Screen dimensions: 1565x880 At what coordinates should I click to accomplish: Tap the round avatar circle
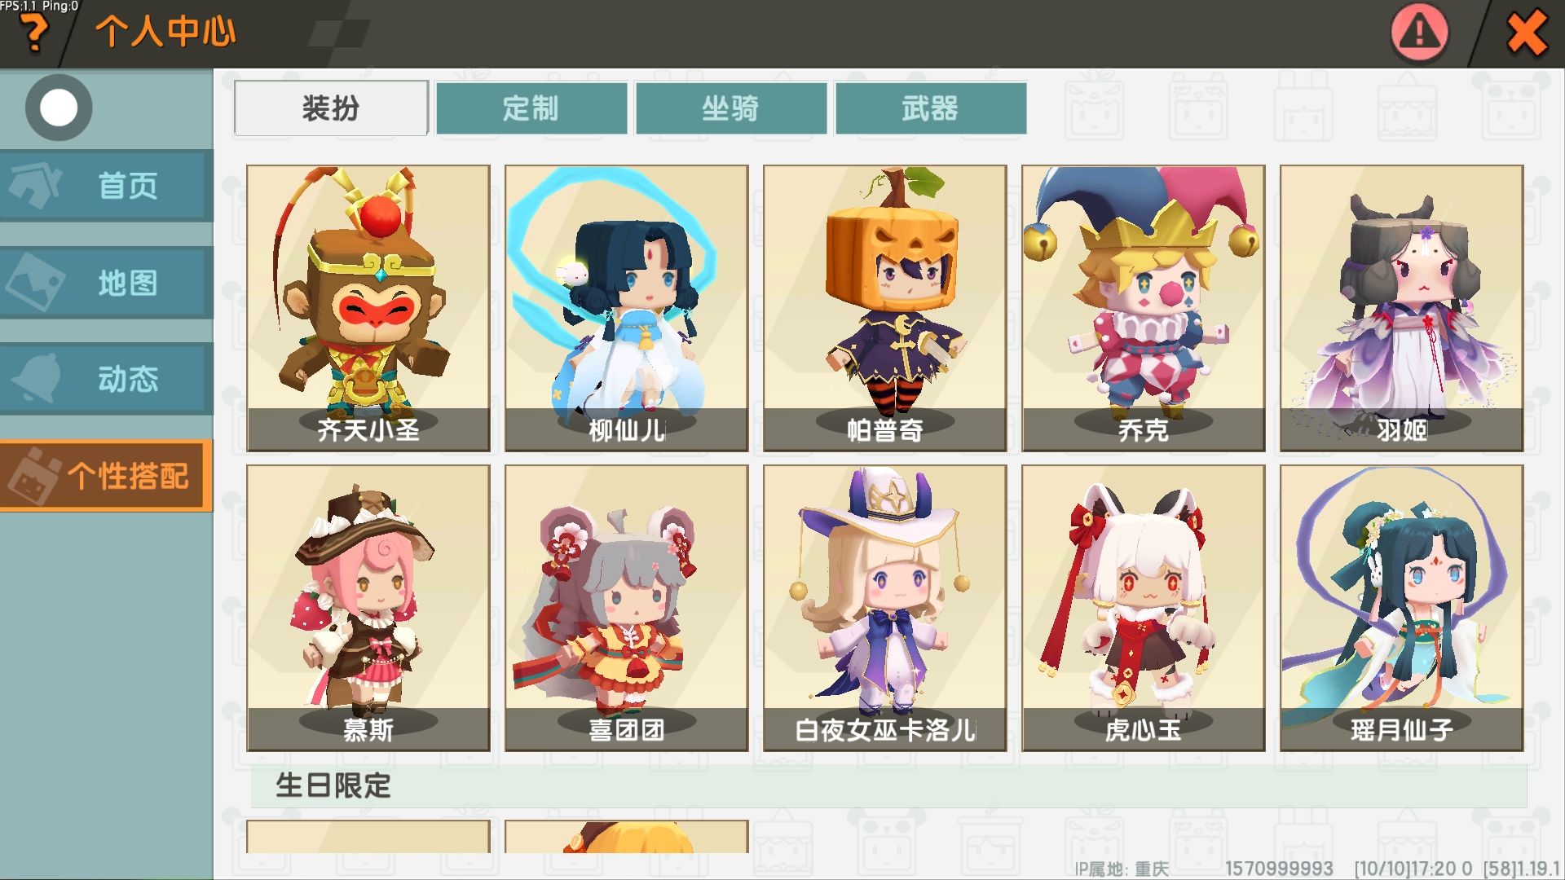click(59, 108)
